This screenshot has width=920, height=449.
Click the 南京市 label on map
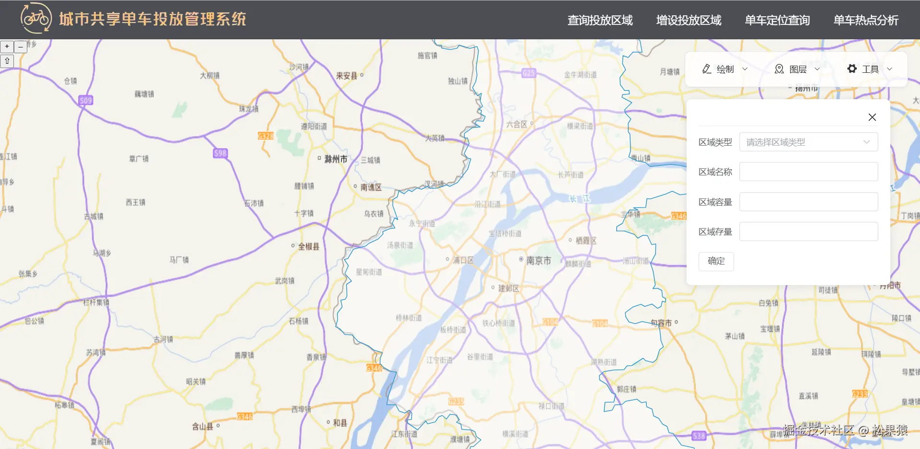click(x=539, y=261)
